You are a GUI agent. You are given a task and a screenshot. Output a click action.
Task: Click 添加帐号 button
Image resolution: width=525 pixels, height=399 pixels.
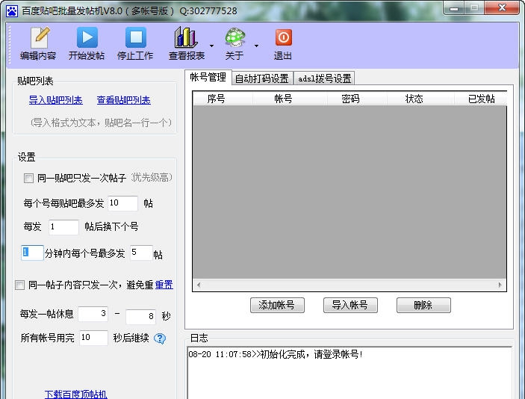point(277,305)
